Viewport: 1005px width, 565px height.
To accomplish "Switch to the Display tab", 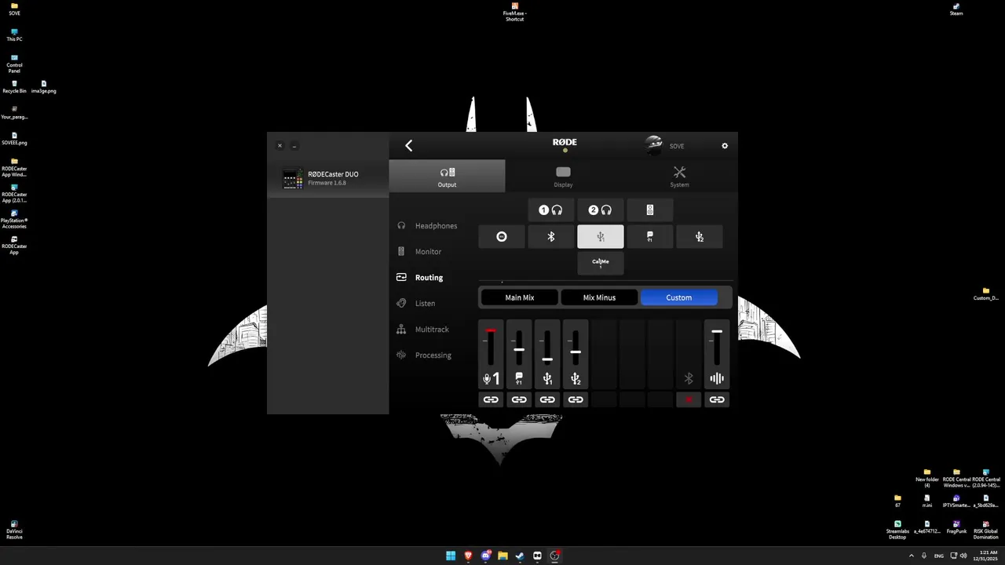I will (x=563, y=177).
